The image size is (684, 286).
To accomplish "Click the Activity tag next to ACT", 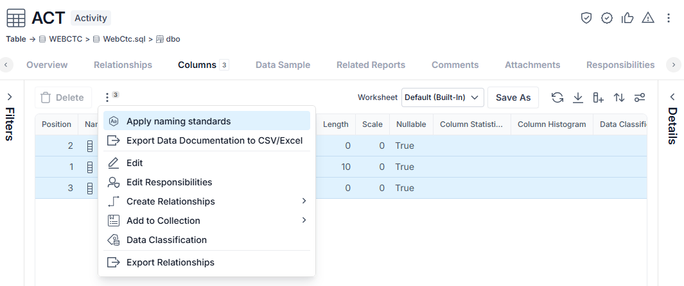I will click(91, 19).
